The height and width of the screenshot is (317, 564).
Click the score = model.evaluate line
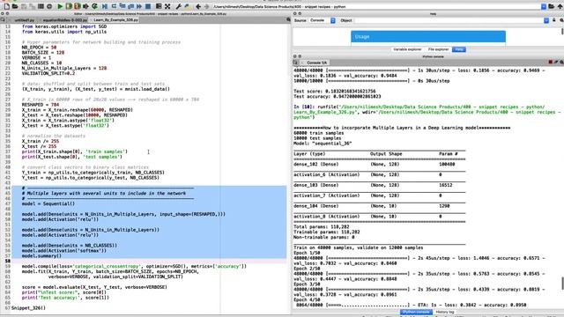[x=94, y=287]
